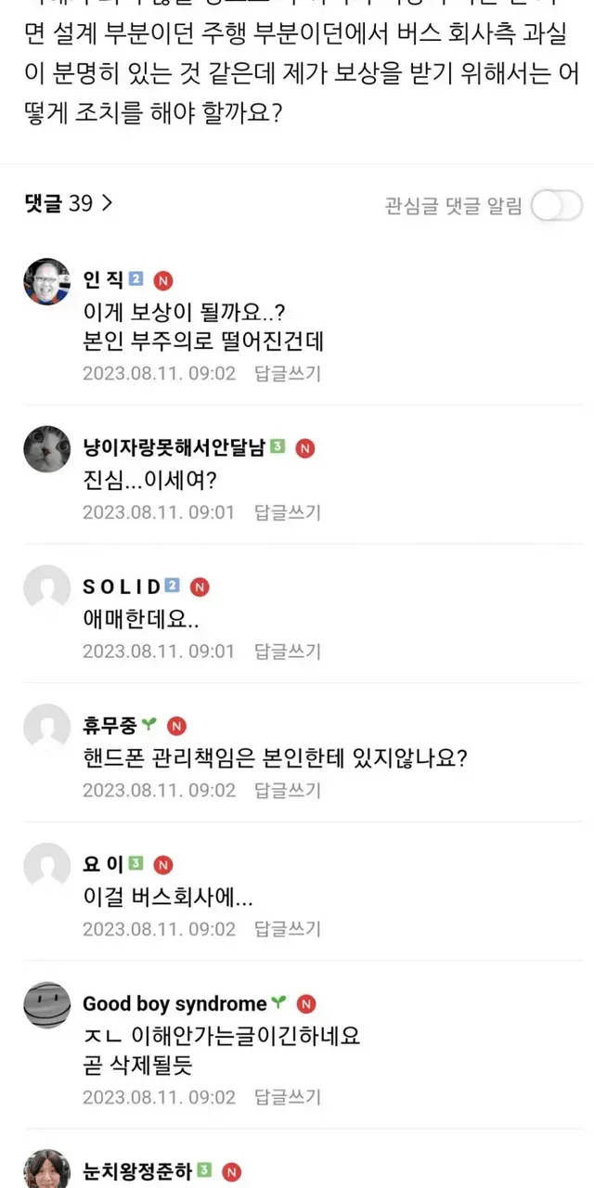Viewport: 594px width, 1188px height.
Task: Toggle the 관심글 댓글 알림 switch
Action: point(557,205)
